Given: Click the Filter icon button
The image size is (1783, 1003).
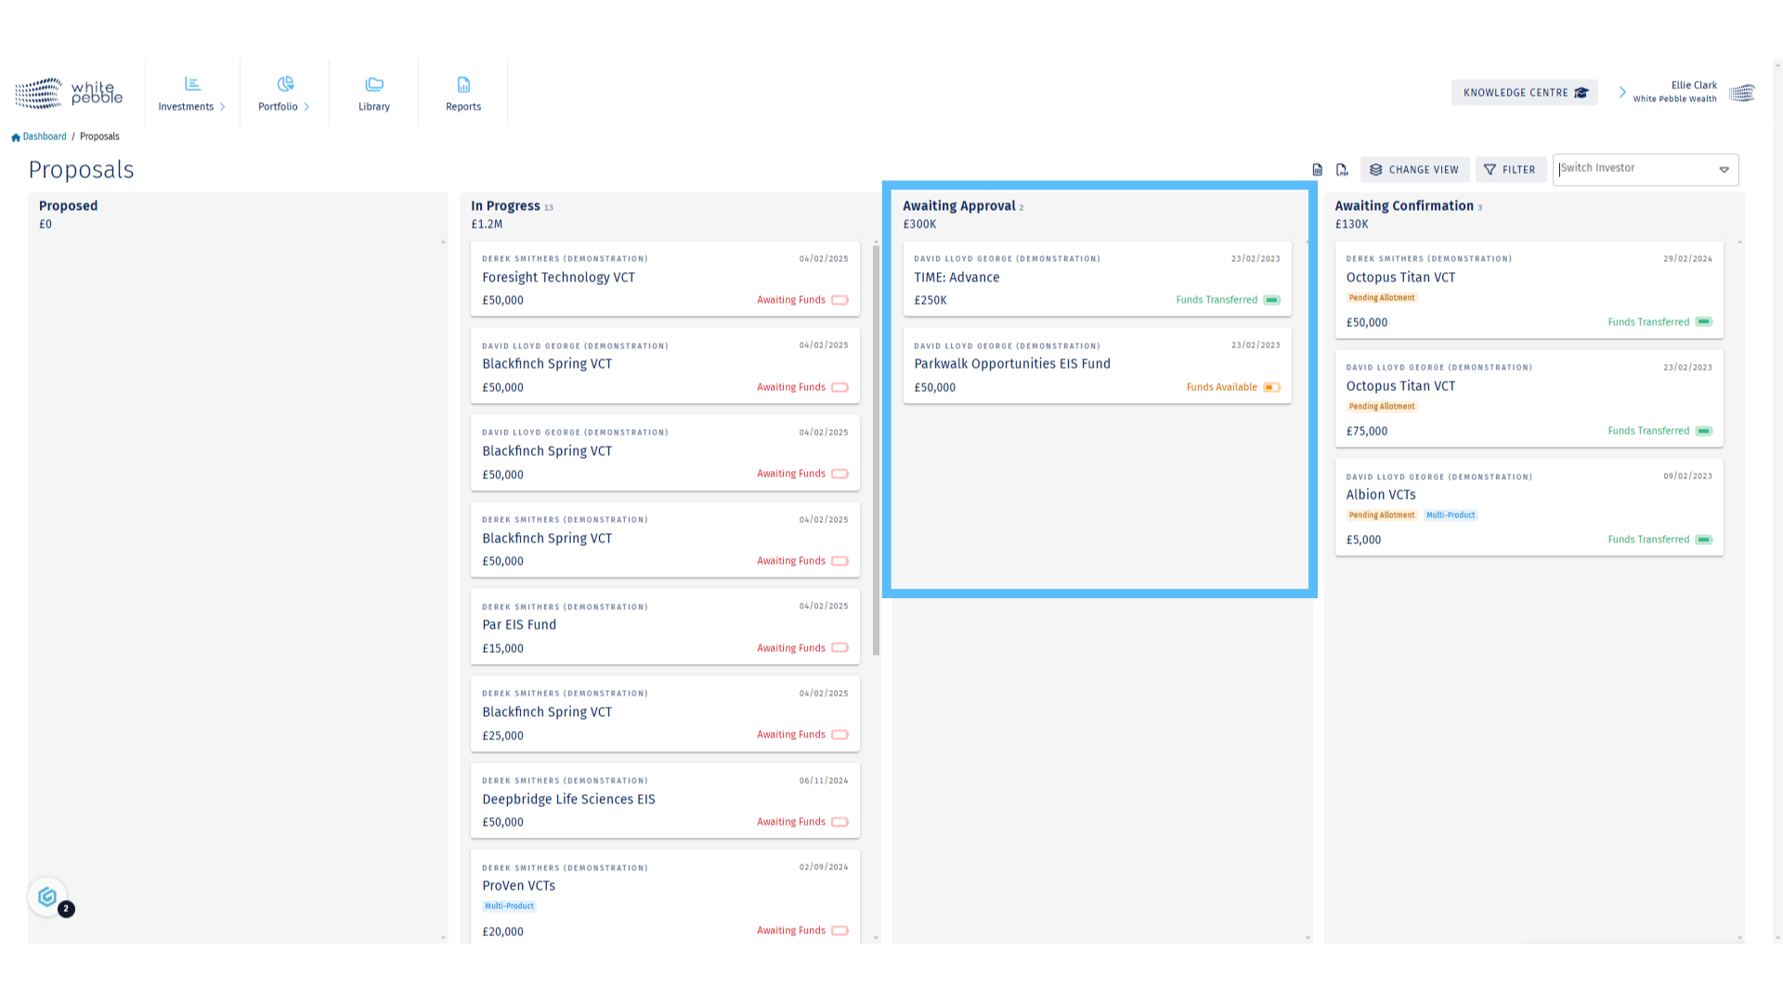Looking at the screenshot, I should coord(1490,169).
